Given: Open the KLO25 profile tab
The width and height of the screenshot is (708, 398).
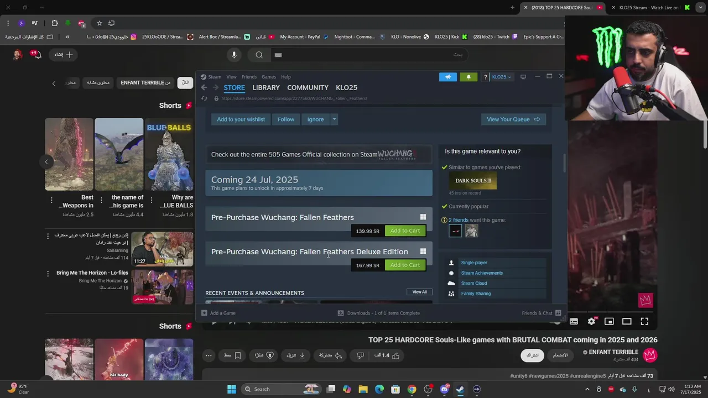Looking at the screenshot, I should [x=346, y=87].
